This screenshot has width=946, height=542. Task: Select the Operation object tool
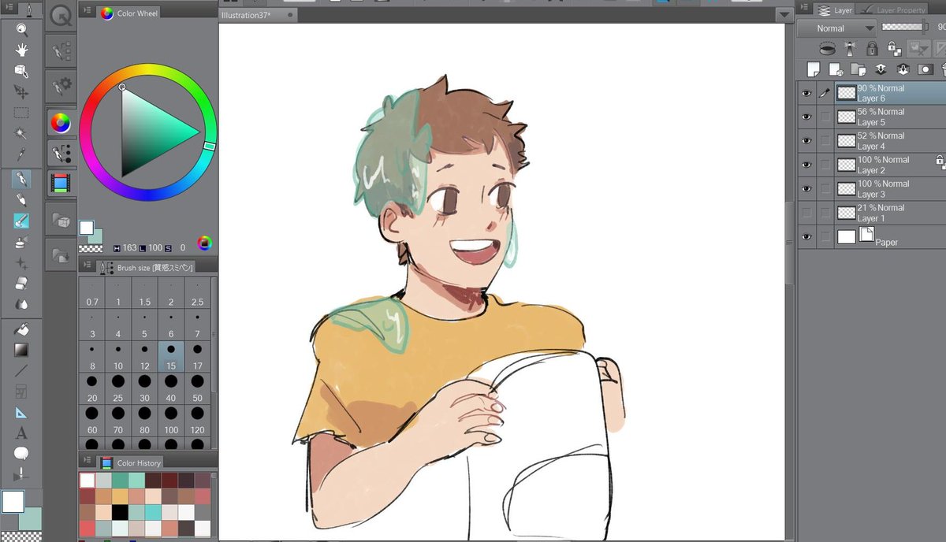(x=21, y=71)
